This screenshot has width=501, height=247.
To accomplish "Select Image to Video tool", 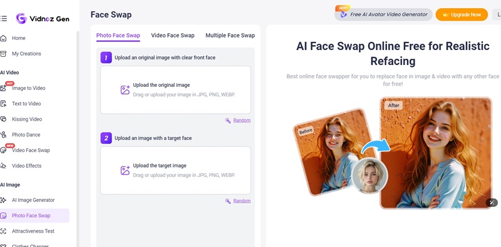I will pos(28,88).
